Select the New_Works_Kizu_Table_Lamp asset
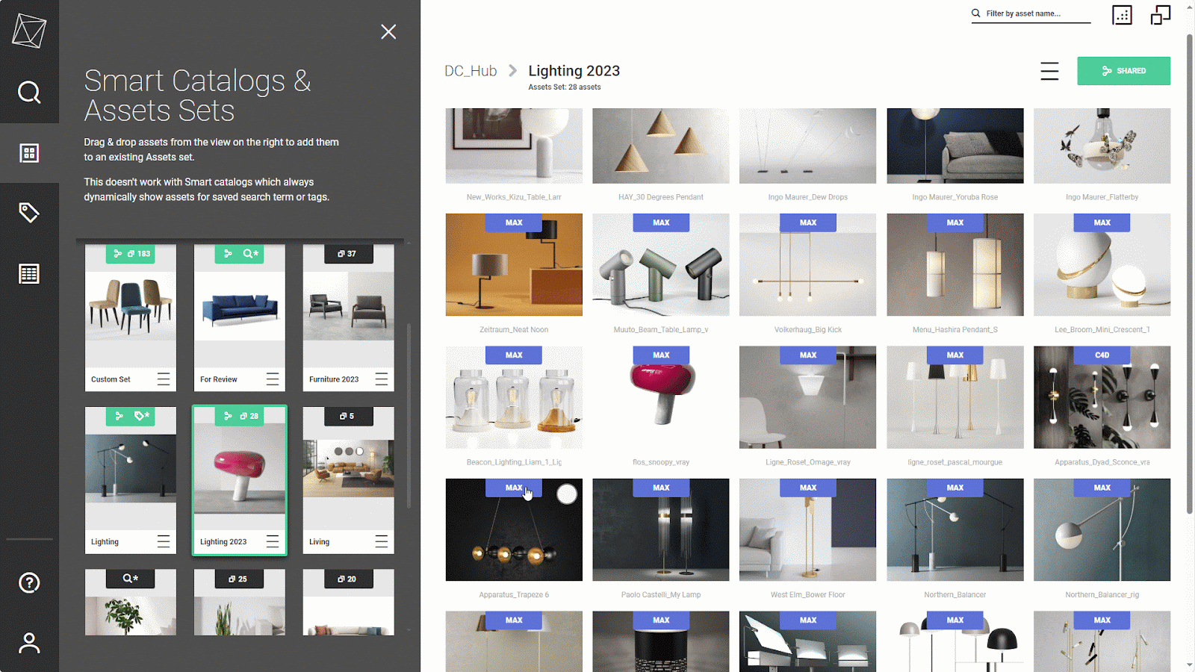1195x672 pixels. coord(514,146)
